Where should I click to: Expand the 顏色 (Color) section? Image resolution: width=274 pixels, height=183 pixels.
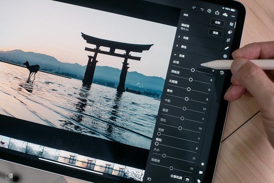coord(183,46)
